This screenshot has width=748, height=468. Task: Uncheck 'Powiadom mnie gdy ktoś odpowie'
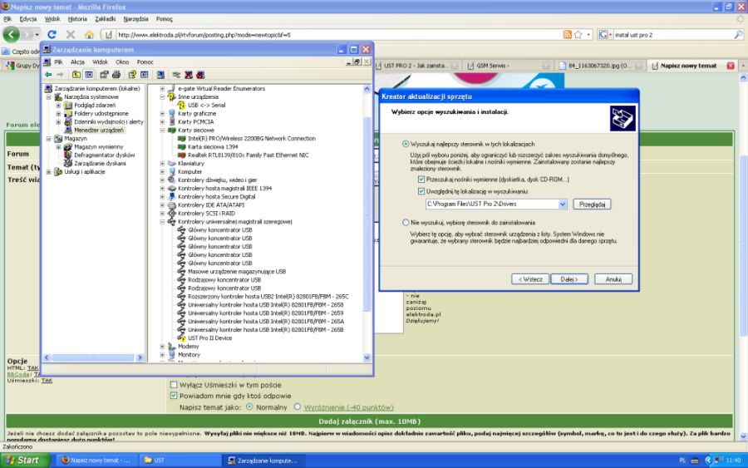click(174, 396)
